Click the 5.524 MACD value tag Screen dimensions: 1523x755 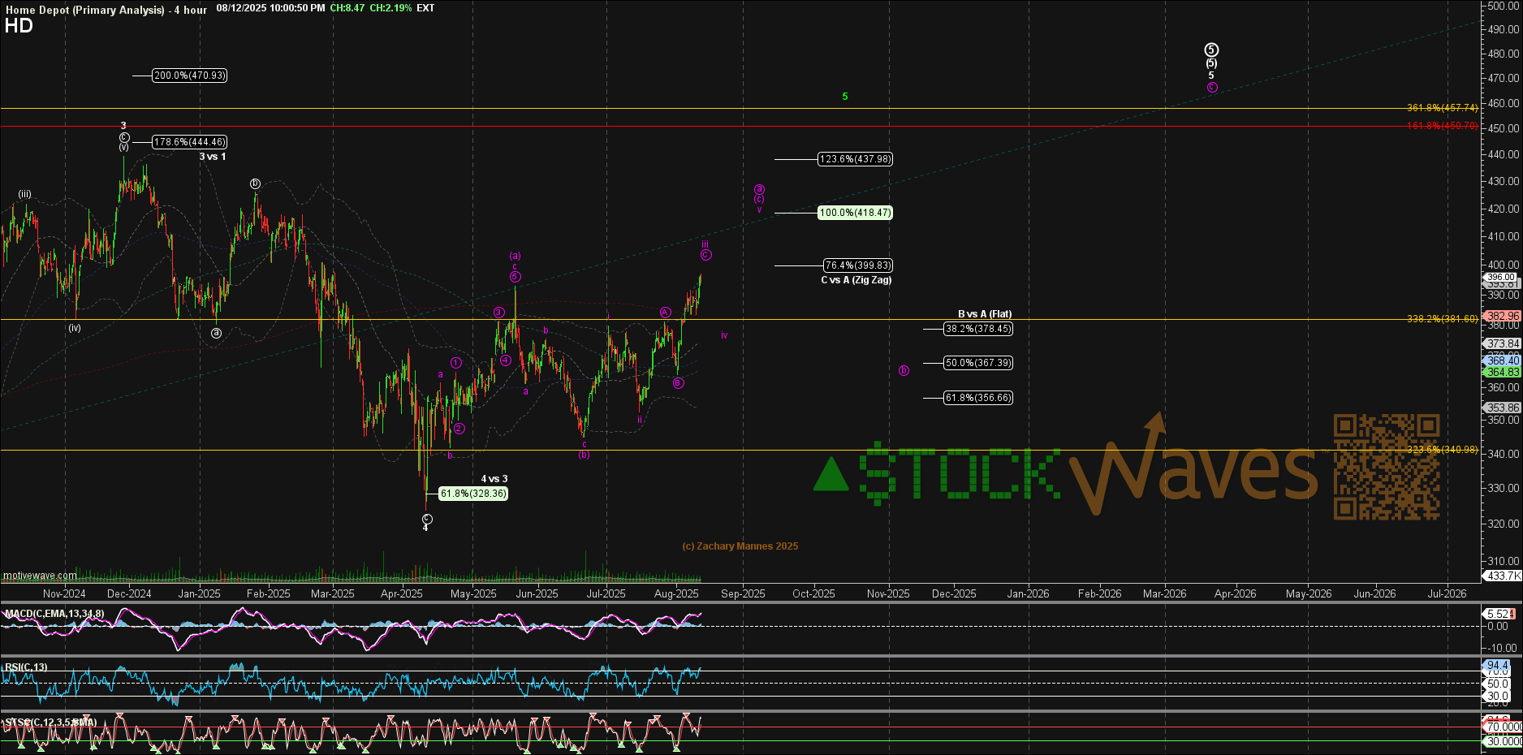(1499, 614)
